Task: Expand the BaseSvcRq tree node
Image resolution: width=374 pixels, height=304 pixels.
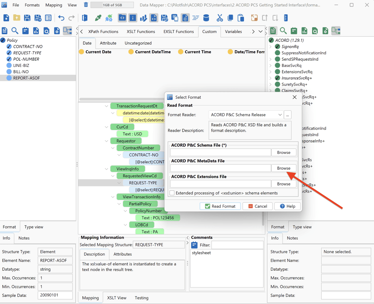Action: pos(270,66)
